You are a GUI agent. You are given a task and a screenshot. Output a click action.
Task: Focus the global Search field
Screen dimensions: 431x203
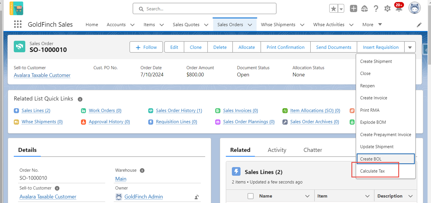pos(204,9)
